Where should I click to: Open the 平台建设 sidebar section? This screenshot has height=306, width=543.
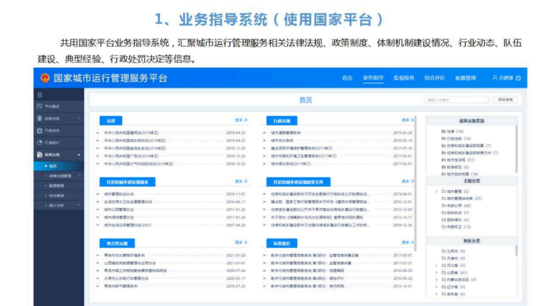point(48,106)
